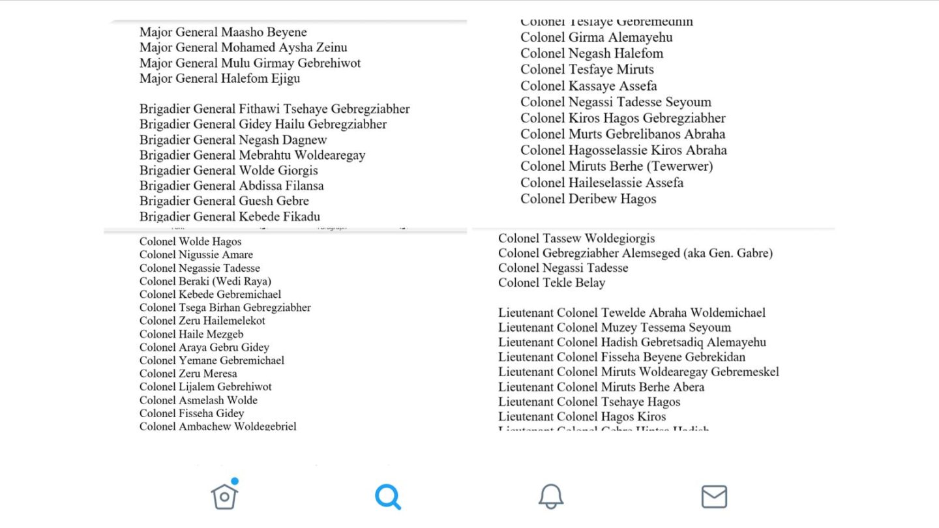Open the Notifications bell icon
The width and height of the screenshot is (939, 528).
551,497
